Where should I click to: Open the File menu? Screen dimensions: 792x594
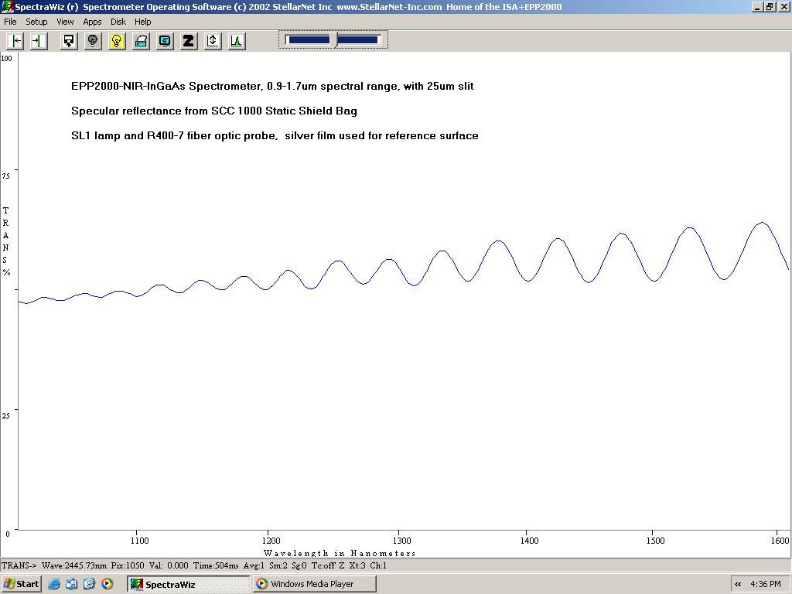[x=10, y=22]
